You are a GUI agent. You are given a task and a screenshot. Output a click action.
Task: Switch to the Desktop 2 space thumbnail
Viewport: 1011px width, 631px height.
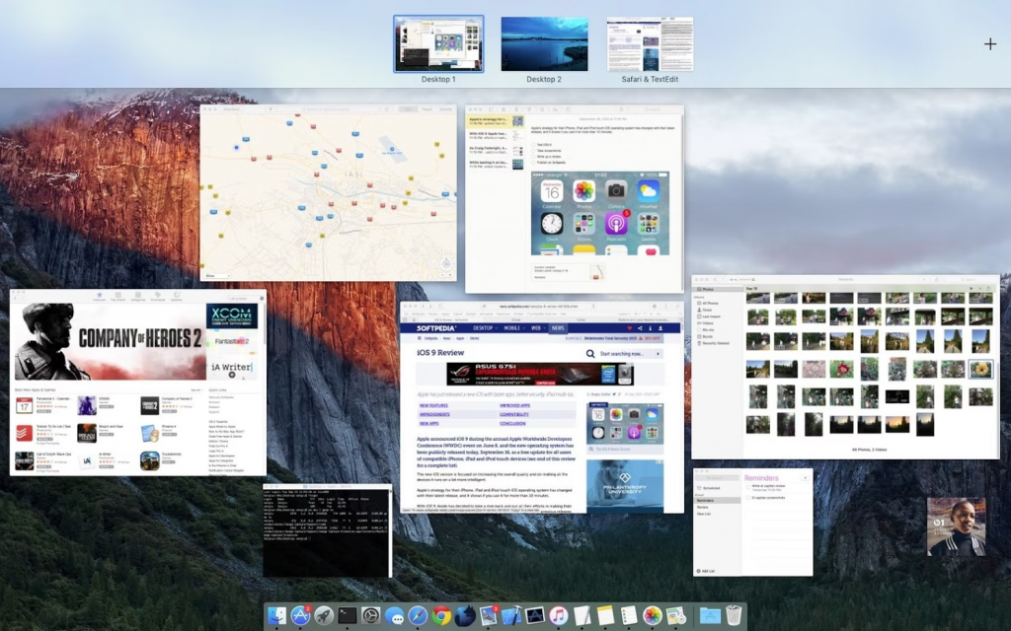(544, 44)
